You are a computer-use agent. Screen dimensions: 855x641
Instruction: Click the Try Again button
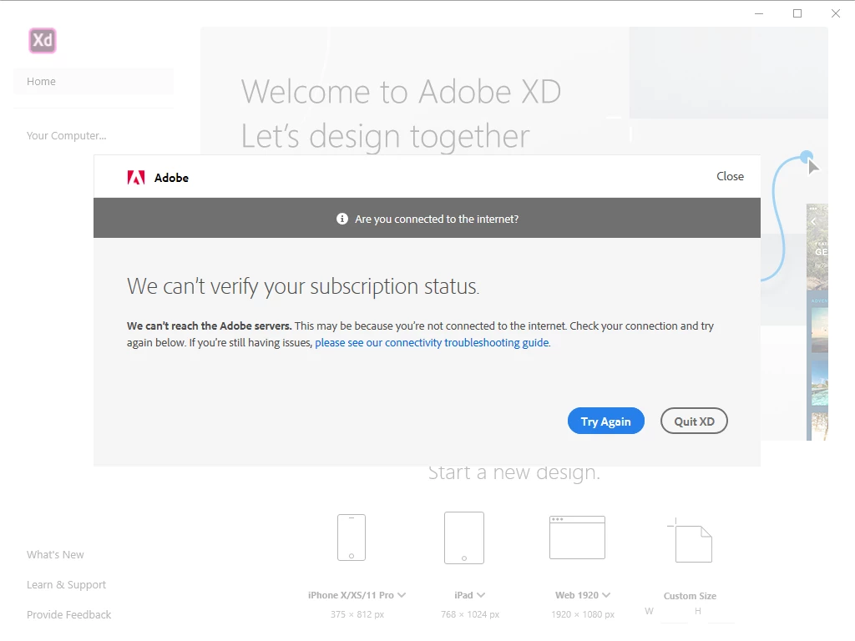click(x=606, y=421)
